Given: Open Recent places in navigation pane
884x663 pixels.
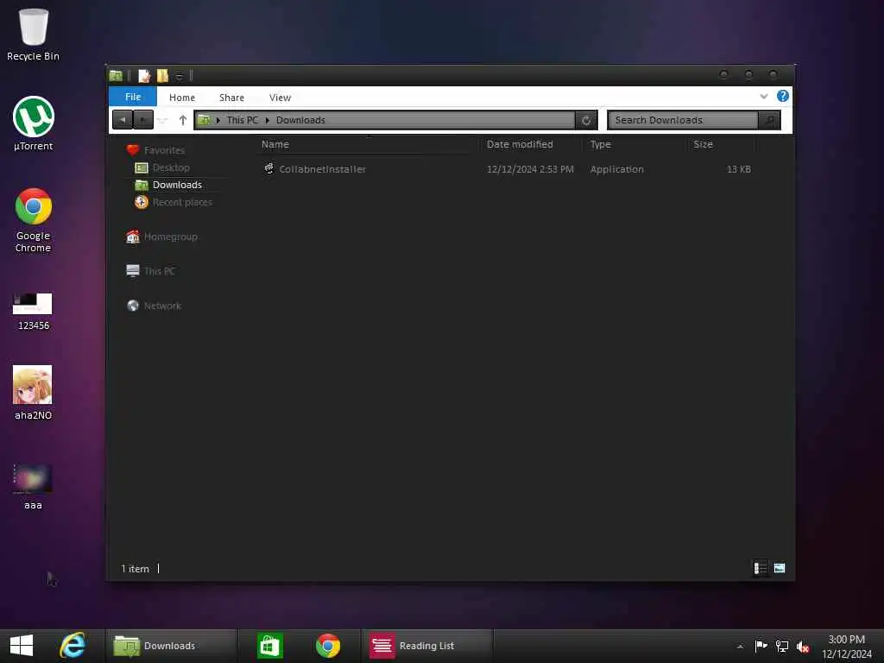Looking at the screenshot, I should coord(174,202).
